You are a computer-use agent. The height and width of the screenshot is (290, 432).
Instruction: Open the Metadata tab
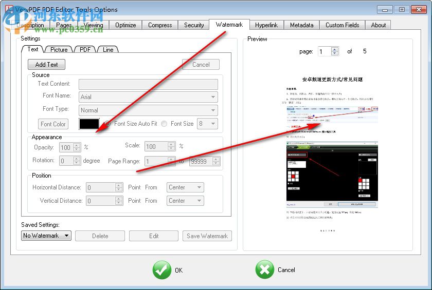click(302, 25)
